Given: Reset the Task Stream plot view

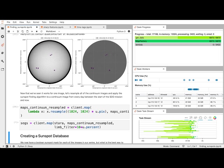Looking at the screenshot, I should (205, 118).
